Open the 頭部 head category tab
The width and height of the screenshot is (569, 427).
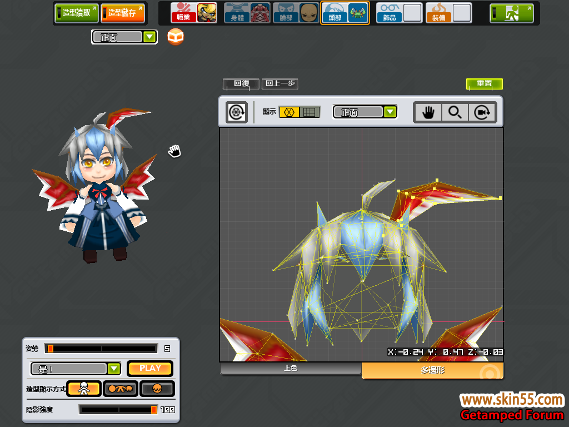pos(335,13)
